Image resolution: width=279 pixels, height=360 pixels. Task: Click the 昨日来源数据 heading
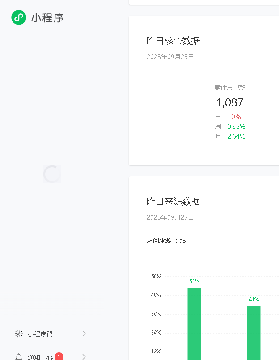173,201
